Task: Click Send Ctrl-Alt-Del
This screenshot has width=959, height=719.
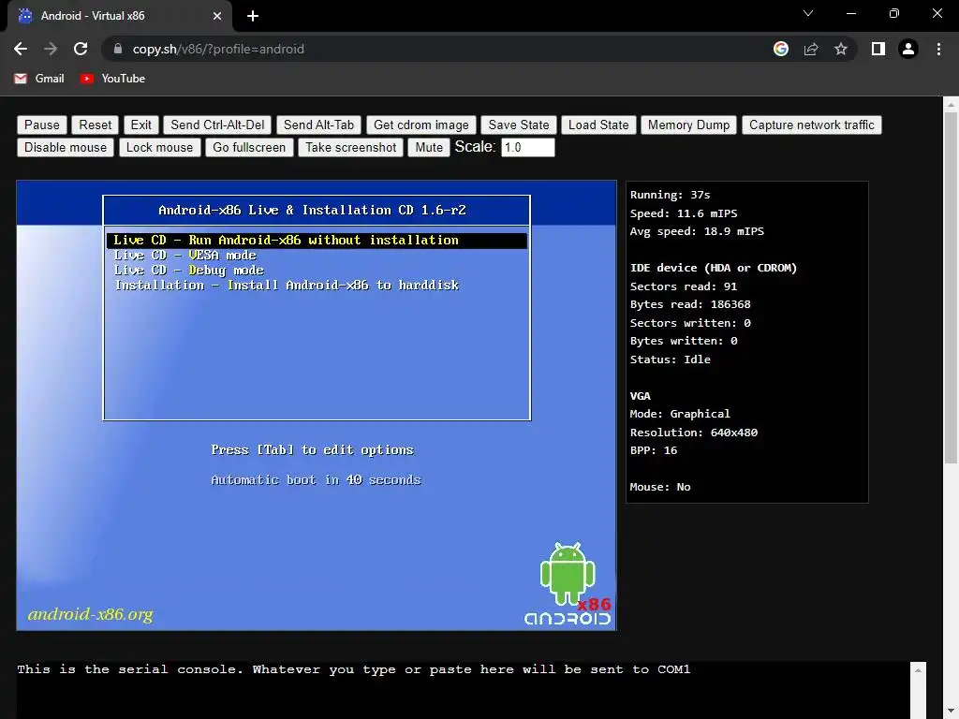Action: (217, 125)
